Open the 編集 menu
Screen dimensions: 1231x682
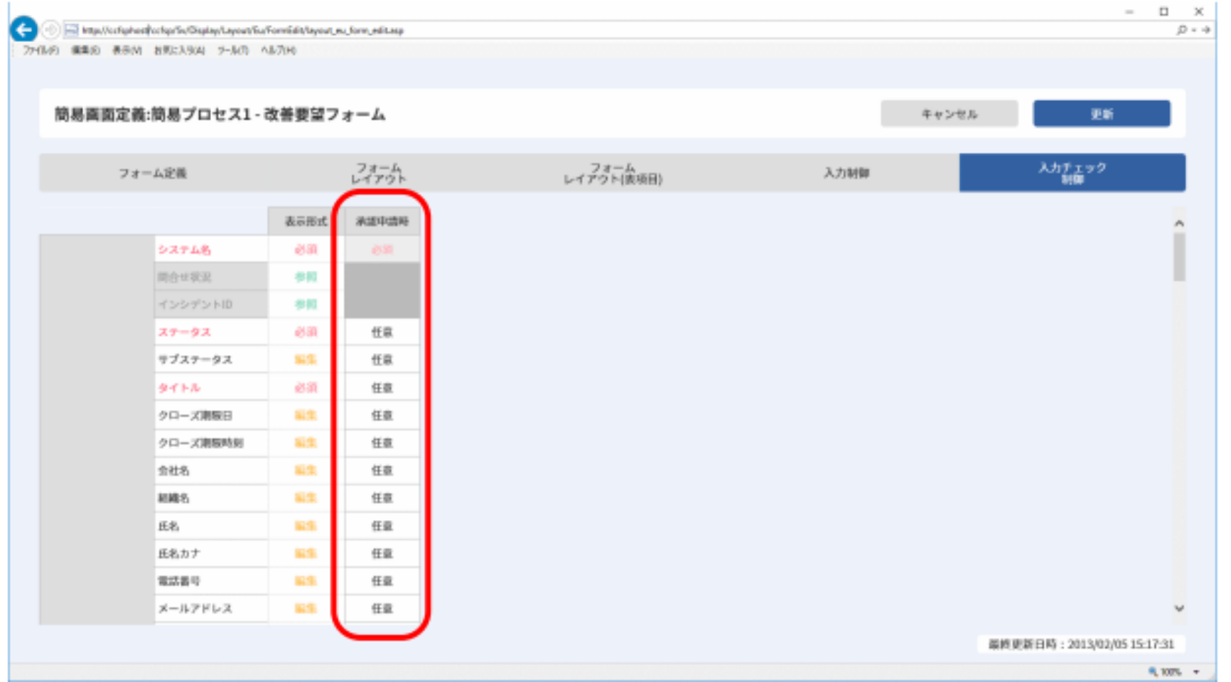pos(85,50)
